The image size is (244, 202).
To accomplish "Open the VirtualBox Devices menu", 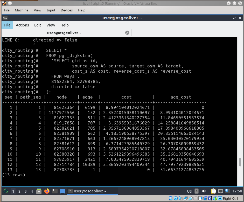I will (x=67, y=10).
